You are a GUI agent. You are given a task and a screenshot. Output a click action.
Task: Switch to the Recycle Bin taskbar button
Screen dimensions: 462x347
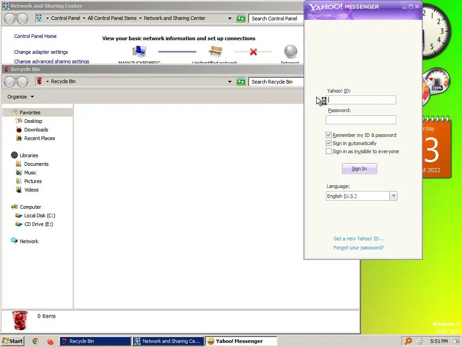(95, 341)
